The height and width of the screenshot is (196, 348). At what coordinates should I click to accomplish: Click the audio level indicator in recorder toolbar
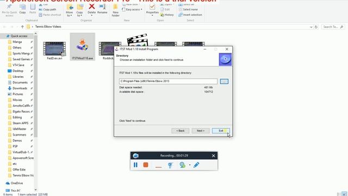coord(158,167)
